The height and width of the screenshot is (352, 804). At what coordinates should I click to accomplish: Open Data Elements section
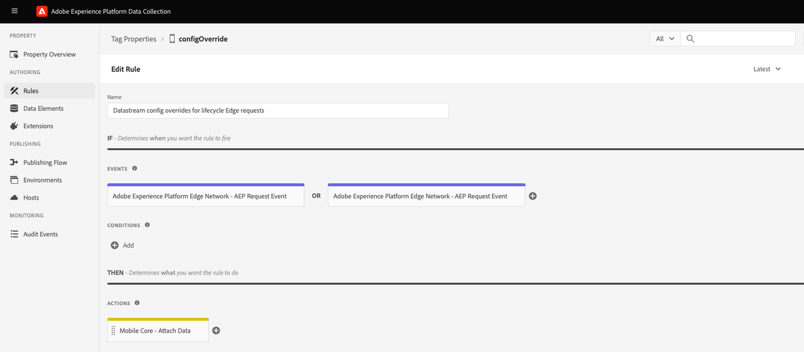click(x=50, y=109)
